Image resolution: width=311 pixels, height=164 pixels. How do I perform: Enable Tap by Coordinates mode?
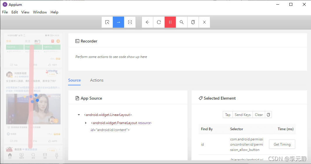130,22
